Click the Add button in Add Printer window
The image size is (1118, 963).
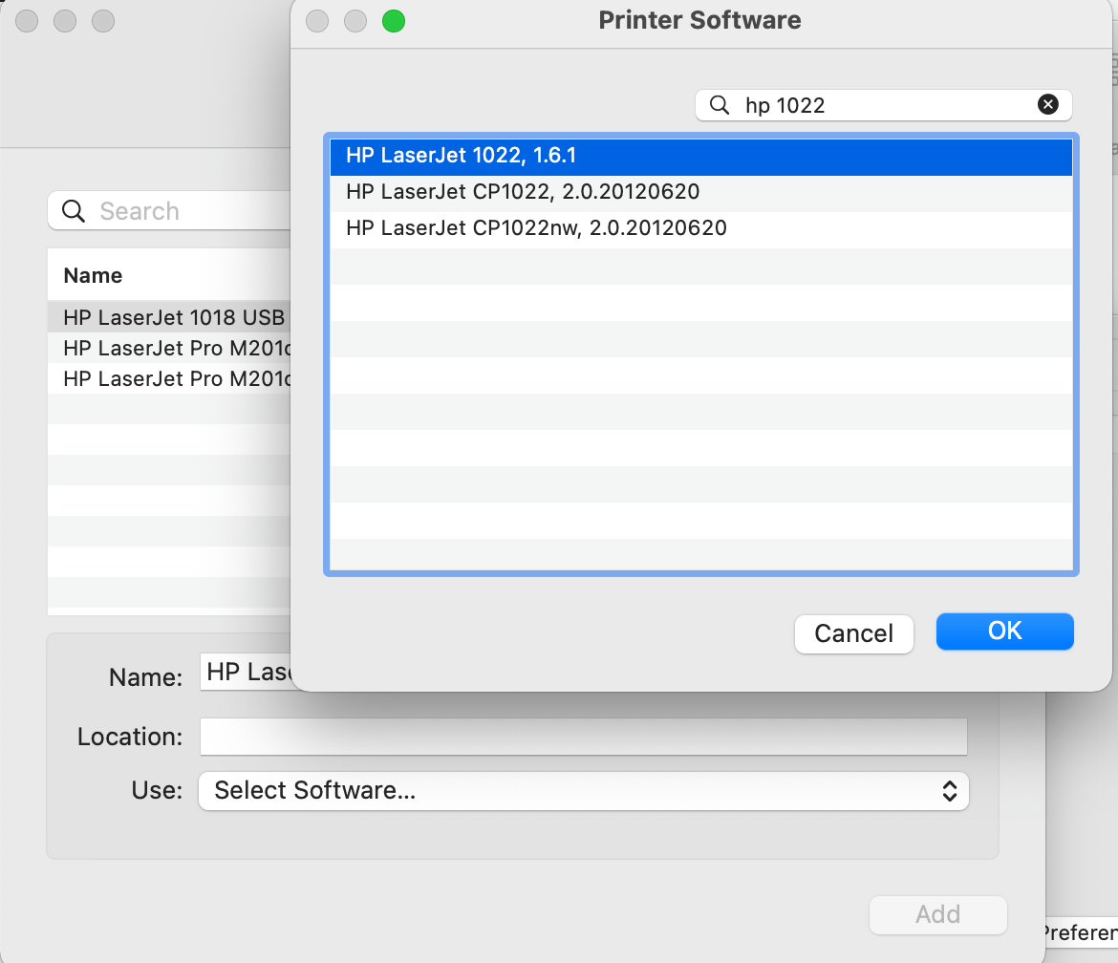click(937, 914)
